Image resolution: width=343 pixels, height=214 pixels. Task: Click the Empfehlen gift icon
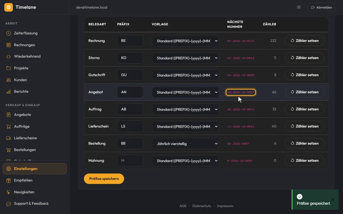pos(9,180)
